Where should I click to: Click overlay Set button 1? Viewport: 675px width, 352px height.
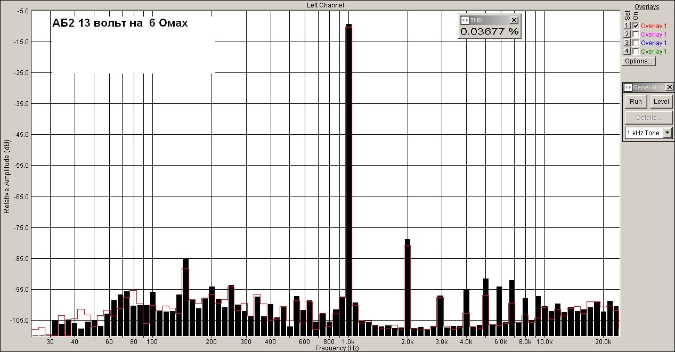click(x=627, y=26)
